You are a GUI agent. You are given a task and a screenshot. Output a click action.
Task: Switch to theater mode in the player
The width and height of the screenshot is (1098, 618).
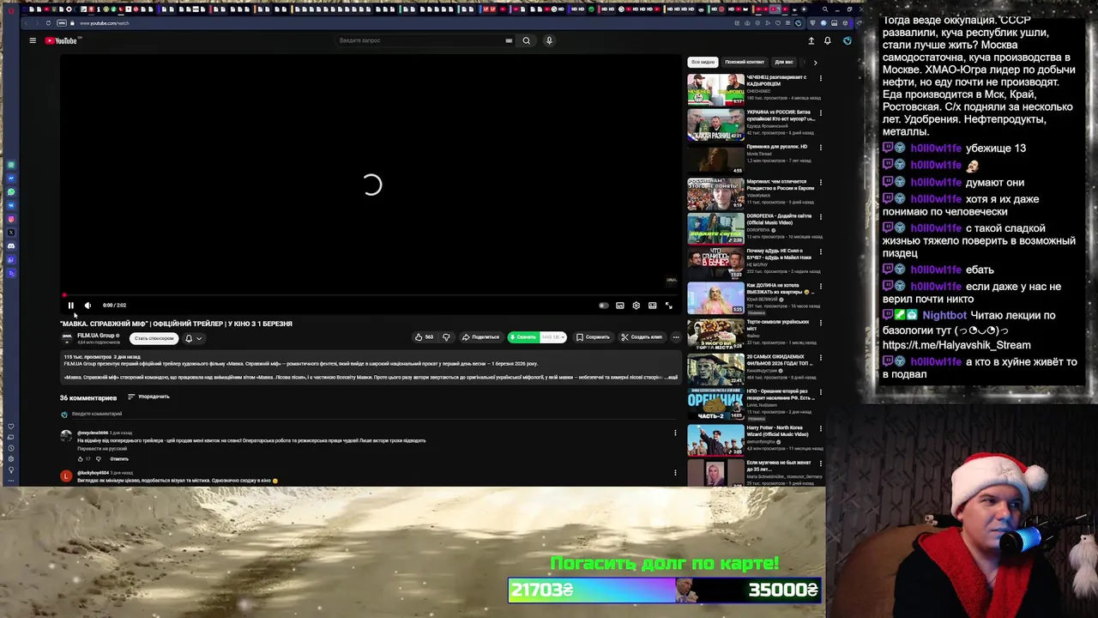[x=653, y=305]
